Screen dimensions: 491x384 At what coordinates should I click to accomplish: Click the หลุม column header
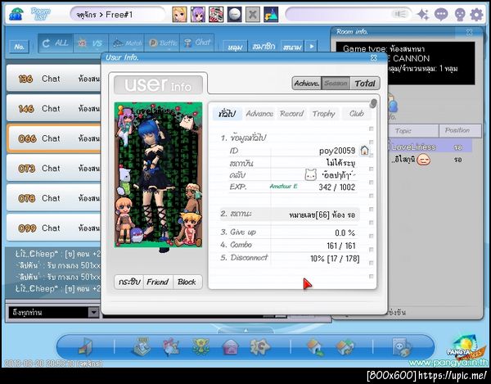[235, 47]
